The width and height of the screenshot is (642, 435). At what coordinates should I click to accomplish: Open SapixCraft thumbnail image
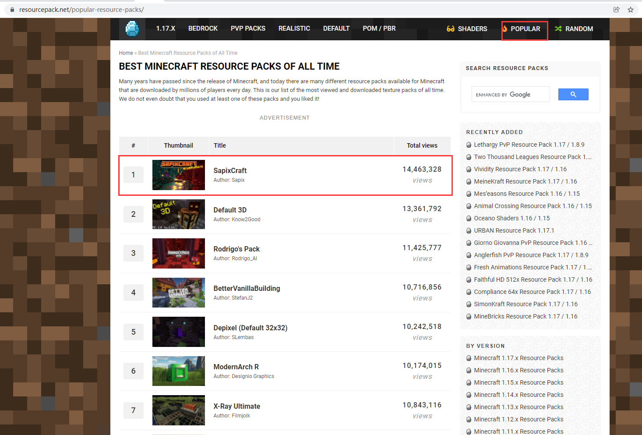click(x=179, y=175)
